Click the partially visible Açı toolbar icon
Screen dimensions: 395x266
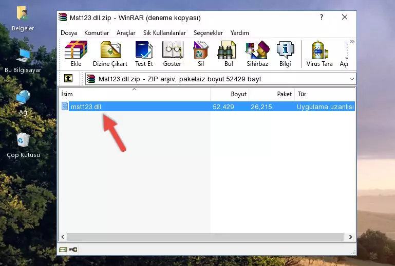(344, 54)
